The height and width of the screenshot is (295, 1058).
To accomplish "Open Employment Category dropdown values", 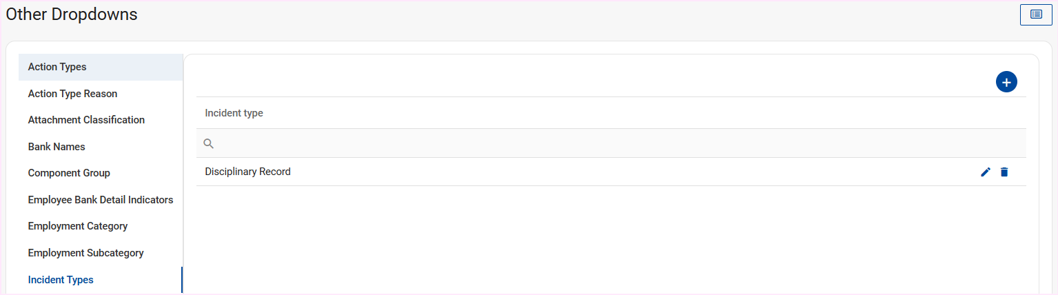I will click(x=78, y=226).
